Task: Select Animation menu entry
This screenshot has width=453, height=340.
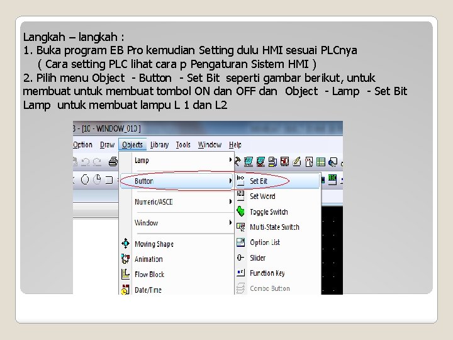Action: 177,259
